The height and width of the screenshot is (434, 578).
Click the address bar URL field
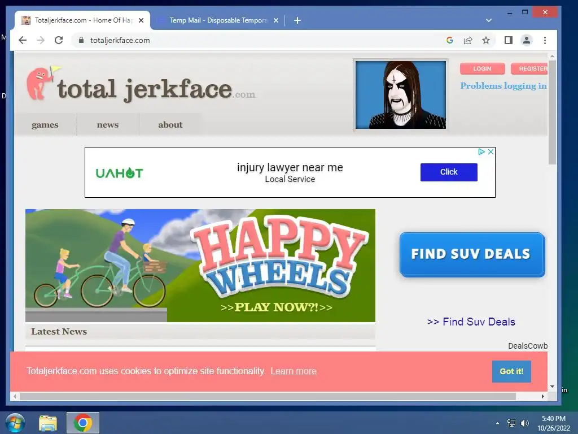coord(258,40)
